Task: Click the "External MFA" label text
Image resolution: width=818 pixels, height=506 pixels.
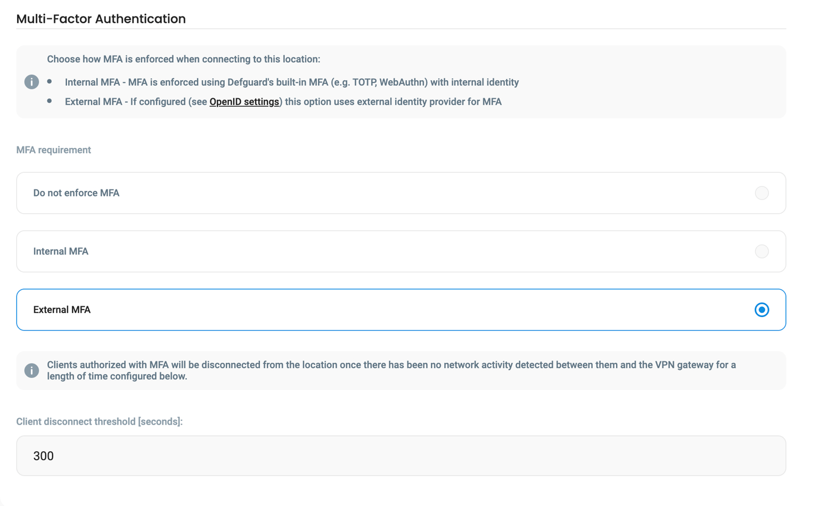Action: point(62,309)
